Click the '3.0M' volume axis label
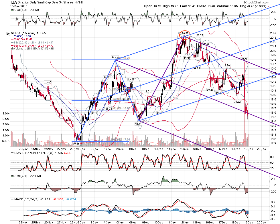280x224 pixels. [6, 114]
